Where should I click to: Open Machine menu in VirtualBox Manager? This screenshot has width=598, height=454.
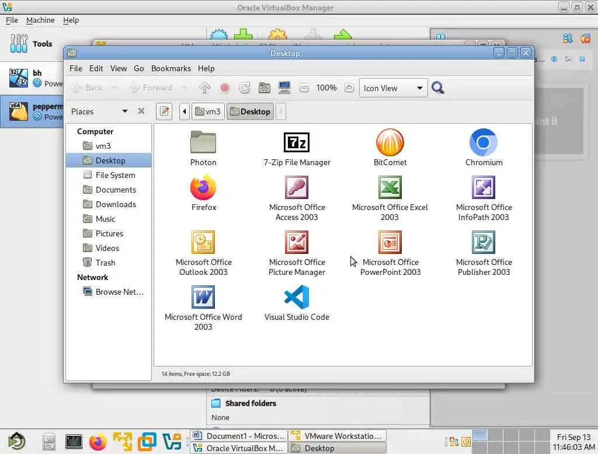click(x=40, y=20)
